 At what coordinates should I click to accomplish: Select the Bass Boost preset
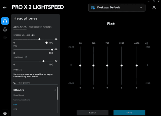(18, 95)
